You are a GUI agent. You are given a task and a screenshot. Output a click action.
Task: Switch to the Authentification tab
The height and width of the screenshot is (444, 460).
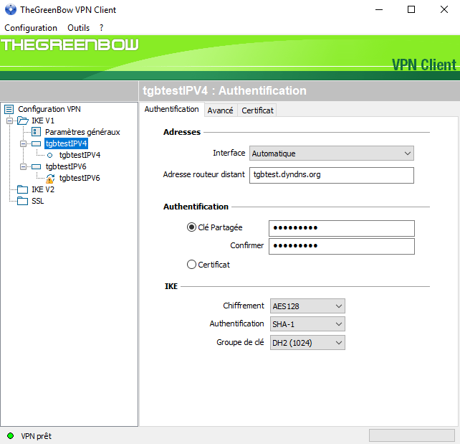(172, 109)
